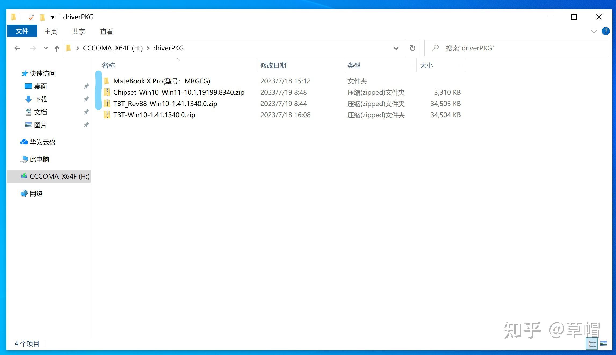Image resolution: width=616 pixels, height=355 pixels.
Task: Click the back navigation arrow
Action: click(17, 48)
